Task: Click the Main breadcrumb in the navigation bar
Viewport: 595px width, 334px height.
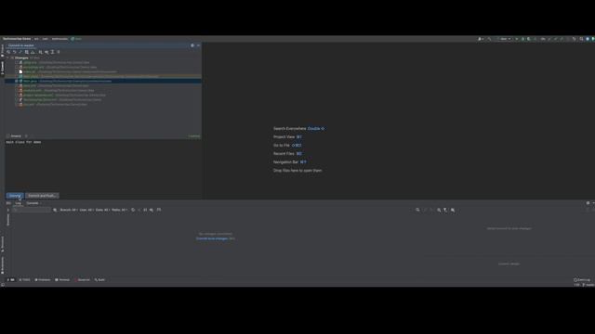Action: 76,39
